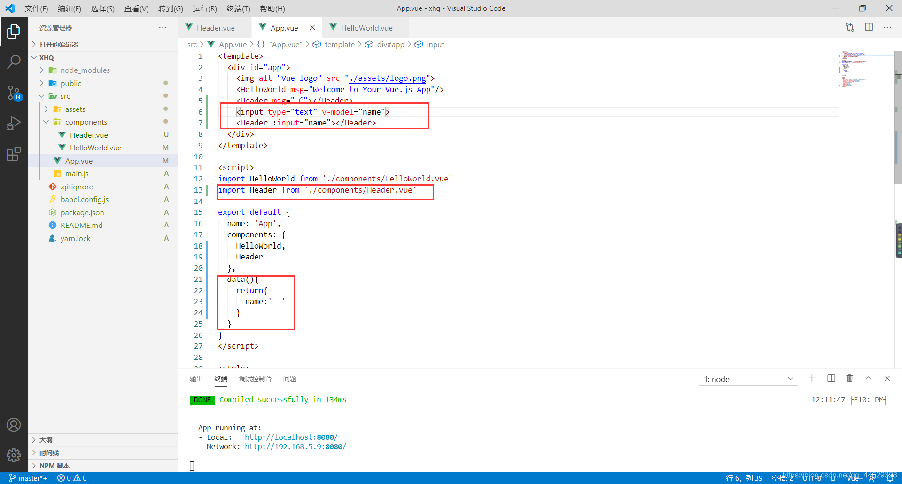This screenshot has height=484, width=902.
Task: Open package.json in the file tree
Action: 102,212
